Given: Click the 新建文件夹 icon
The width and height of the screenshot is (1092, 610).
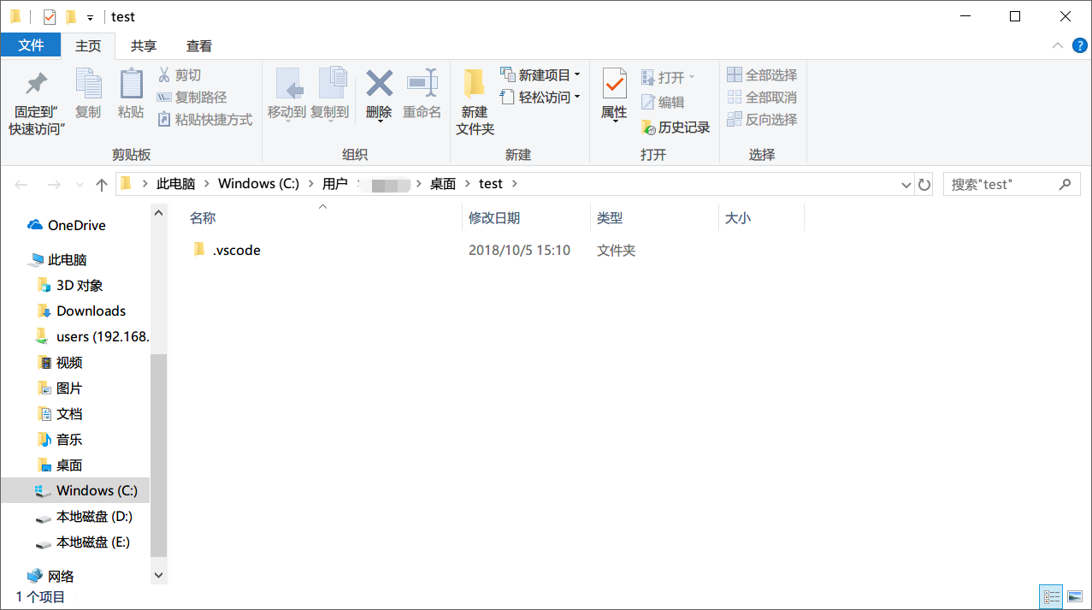Looking at the screenshot, I should click(x=475, y=84).
